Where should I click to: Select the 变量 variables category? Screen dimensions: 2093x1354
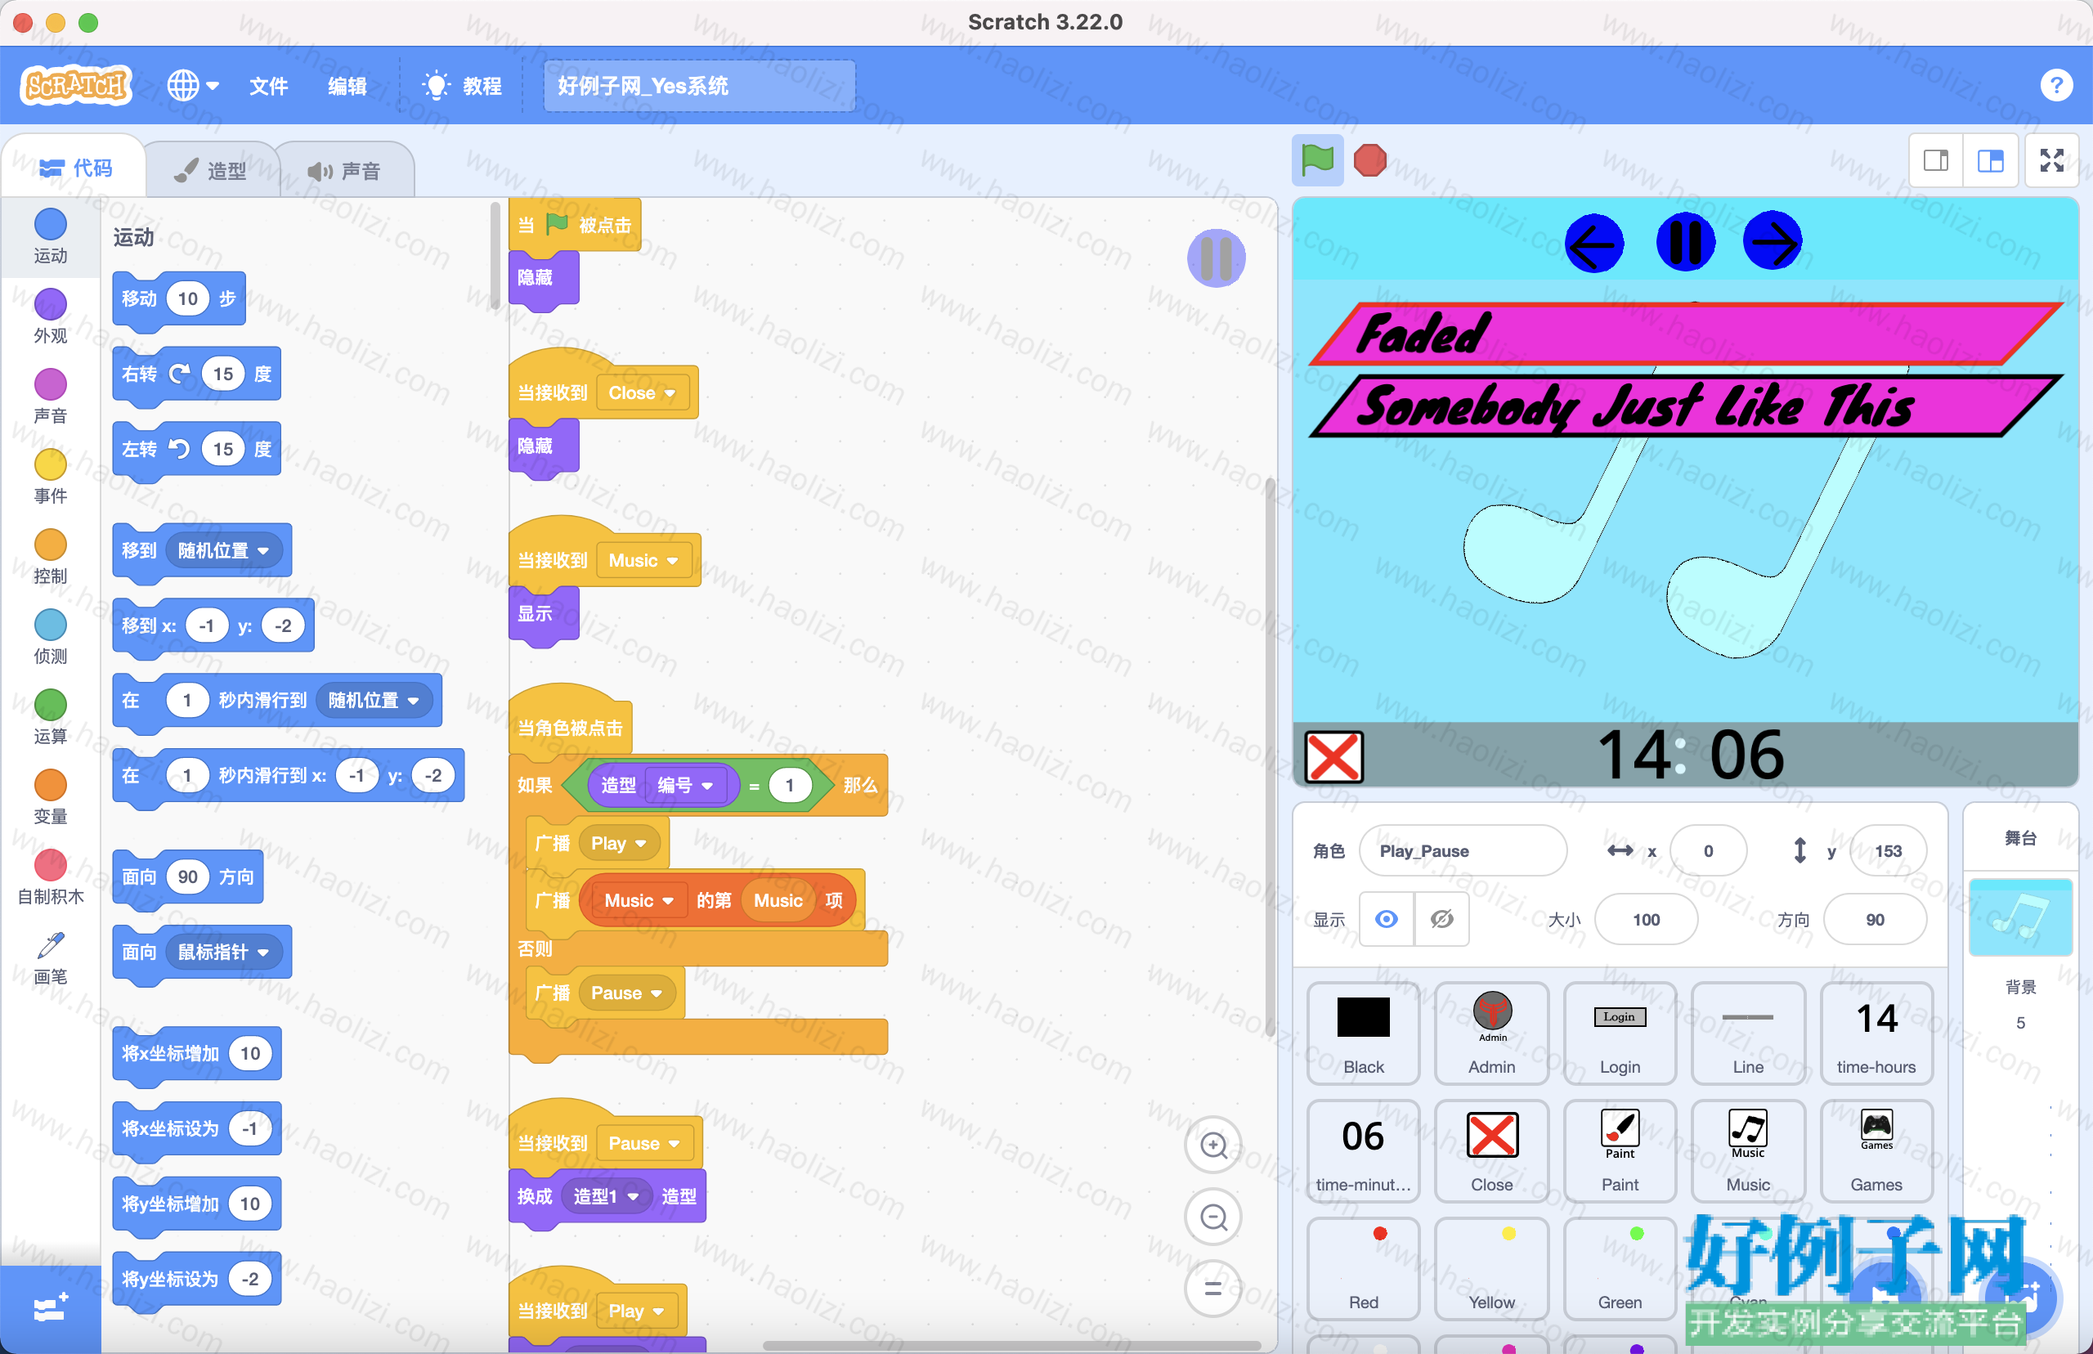tap(50, 796)
